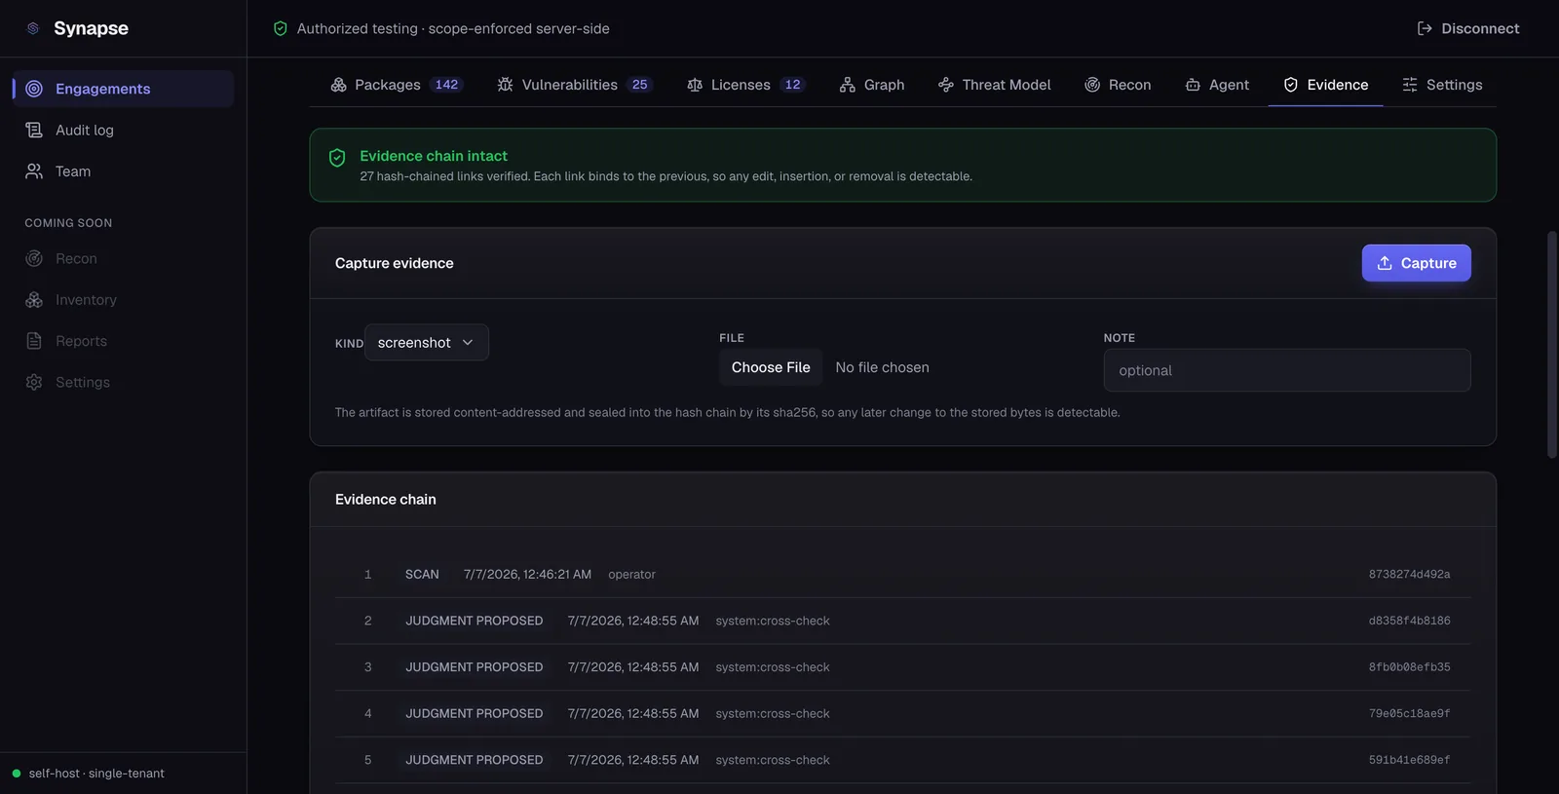Click the Capture evidence heading
1559x794 pixels.
point(395,263)
